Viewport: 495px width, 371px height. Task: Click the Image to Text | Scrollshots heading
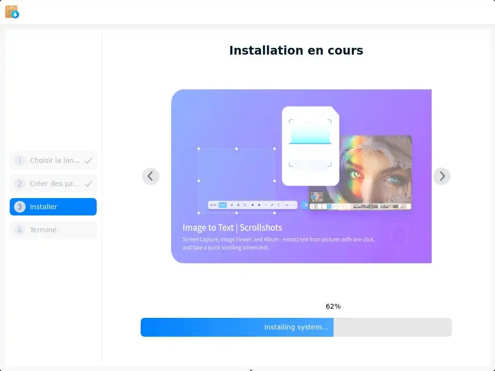pos(233,228)
